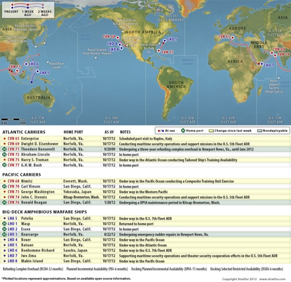
Task: Click the LHD 8 map label in the Pacific
Action: point(114,49)
